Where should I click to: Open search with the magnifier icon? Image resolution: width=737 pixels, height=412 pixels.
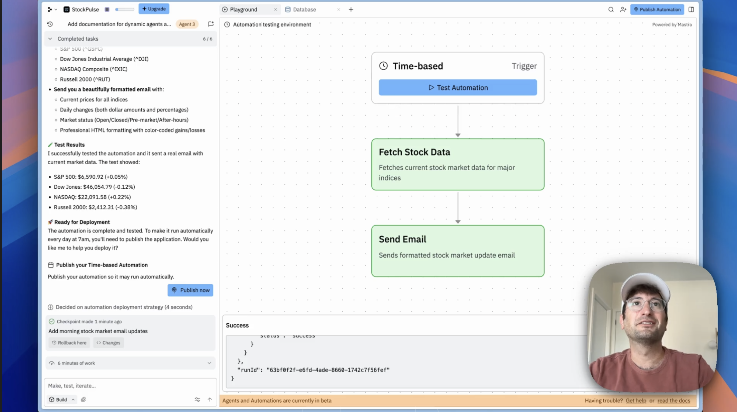pos(611,9)
